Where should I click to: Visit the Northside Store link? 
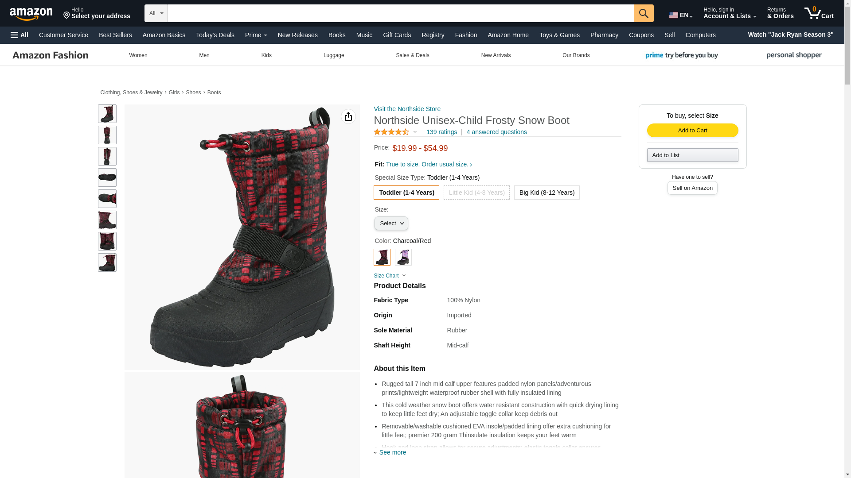click(x=407, y=109)
